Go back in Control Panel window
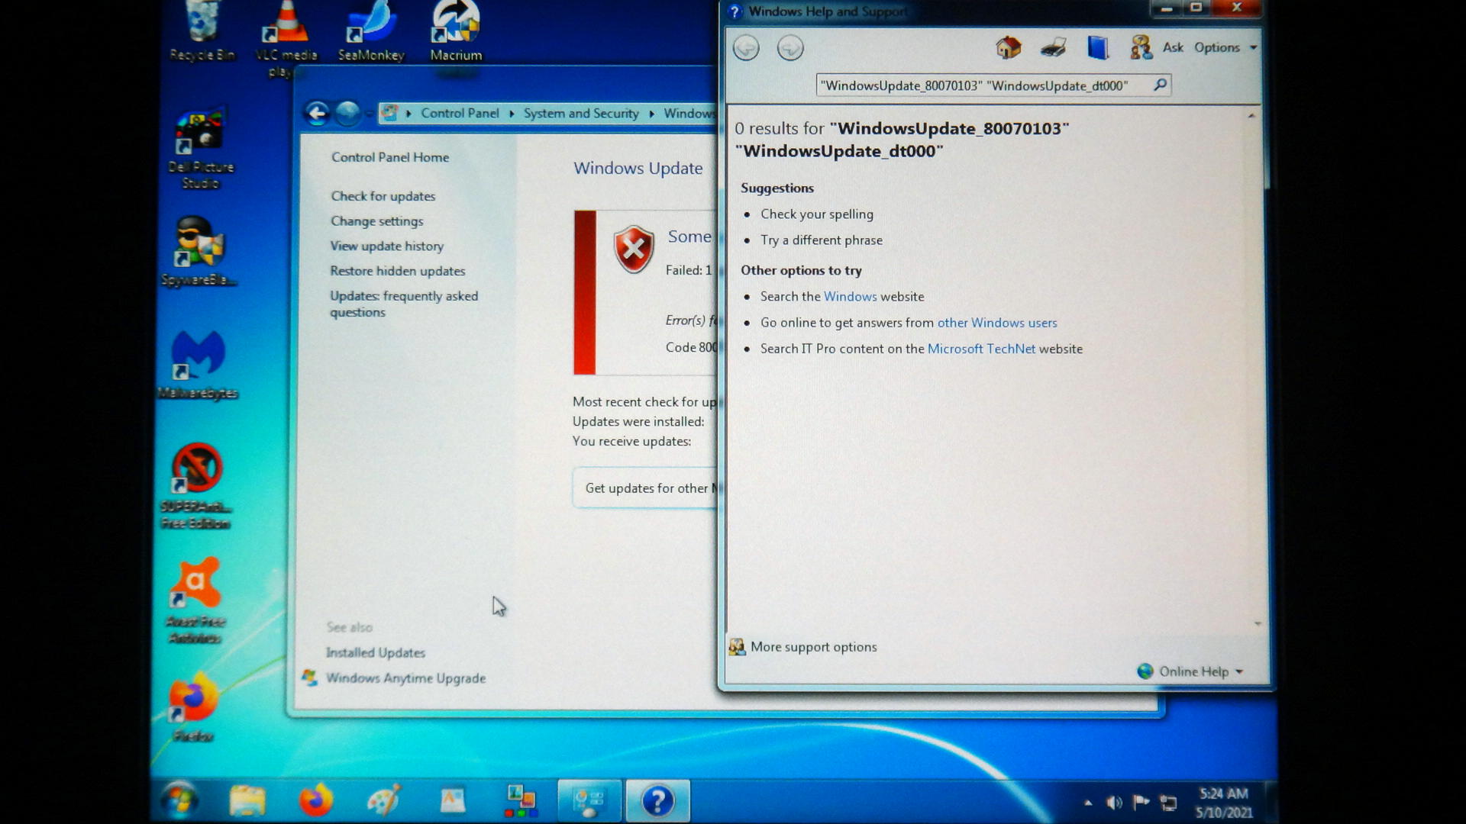Screen dimensions: 1466x824 tap(318, 114)
